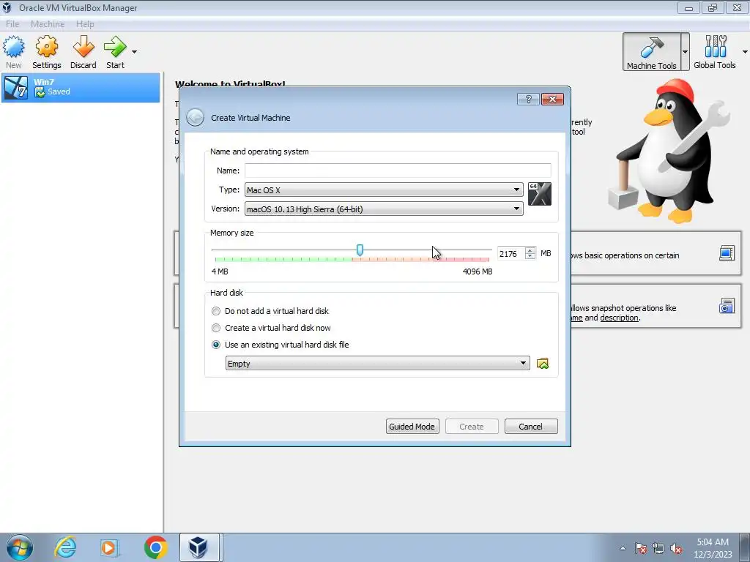Click the Action Center flag tray icon
Image resolution: width=750 pixels, height=562 pixels.
(x=641, y=548)
